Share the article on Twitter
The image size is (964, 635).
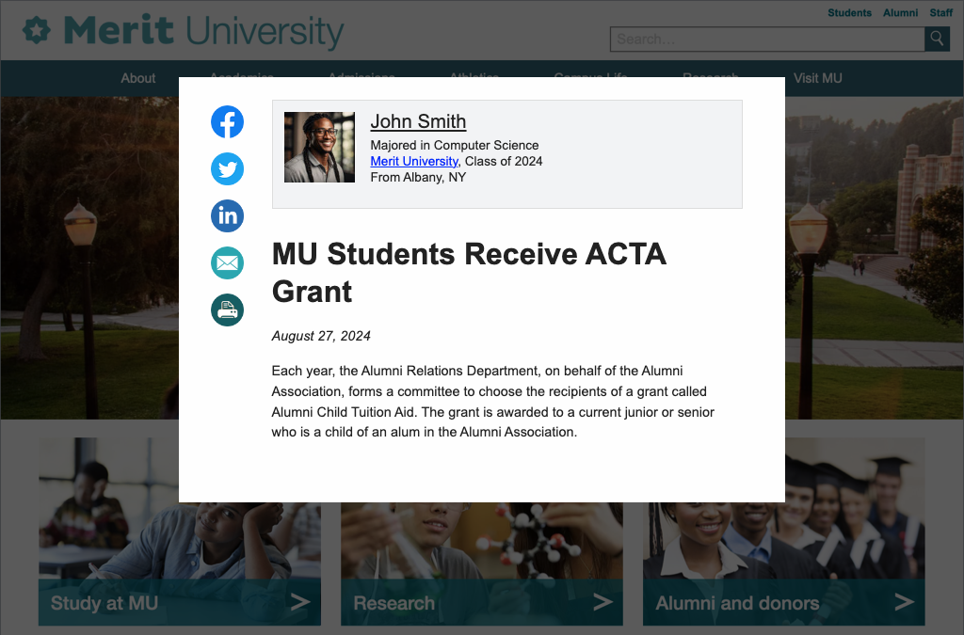(227, 169)
